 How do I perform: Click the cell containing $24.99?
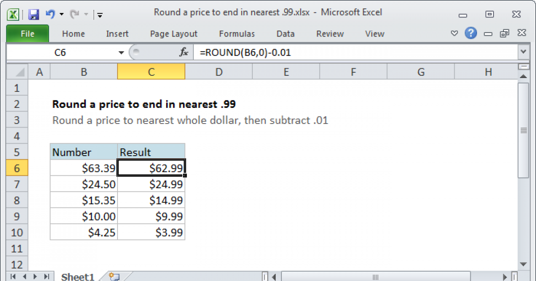151,184
